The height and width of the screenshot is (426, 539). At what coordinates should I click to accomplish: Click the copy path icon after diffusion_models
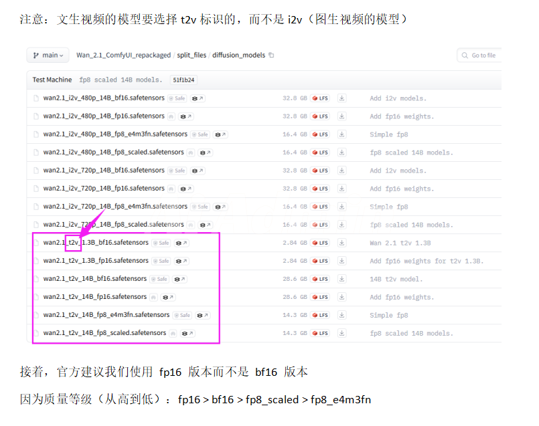pos(271,56)
